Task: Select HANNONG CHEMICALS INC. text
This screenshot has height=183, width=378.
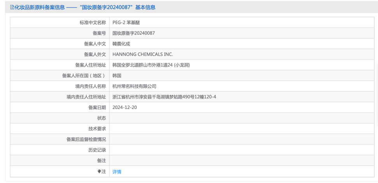Action: pos(143,55)
